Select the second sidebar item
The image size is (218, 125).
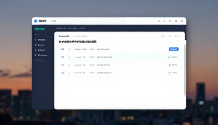tap(40, 45)
